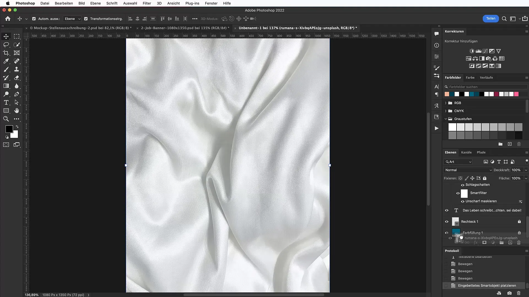Screen dimensions: 529x297
Task: Open the Deckkraft opacity dropdown
Action: coord(526,170)
